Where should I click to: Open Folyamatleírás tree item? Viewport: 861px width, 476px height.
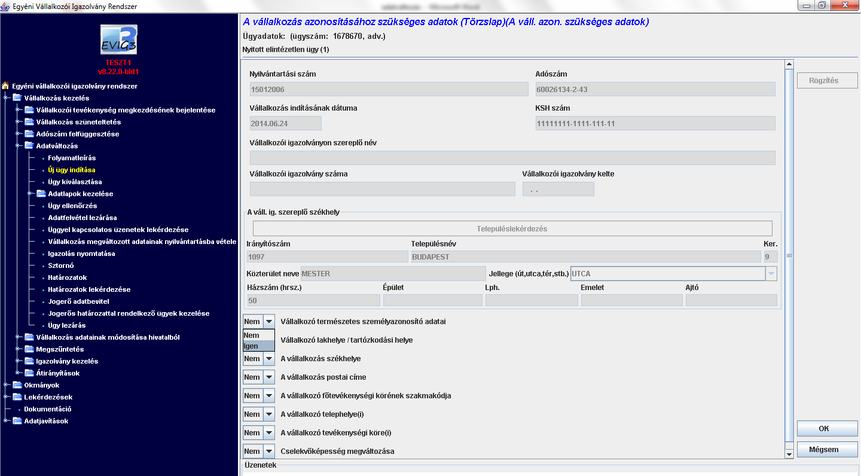tap(72, 158)
